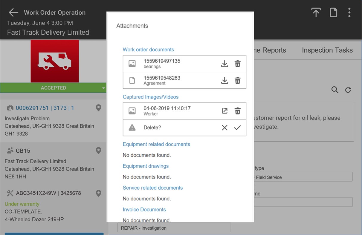
Task: Click the upload icon in the top toolbar
Action: tap(316, 12)
